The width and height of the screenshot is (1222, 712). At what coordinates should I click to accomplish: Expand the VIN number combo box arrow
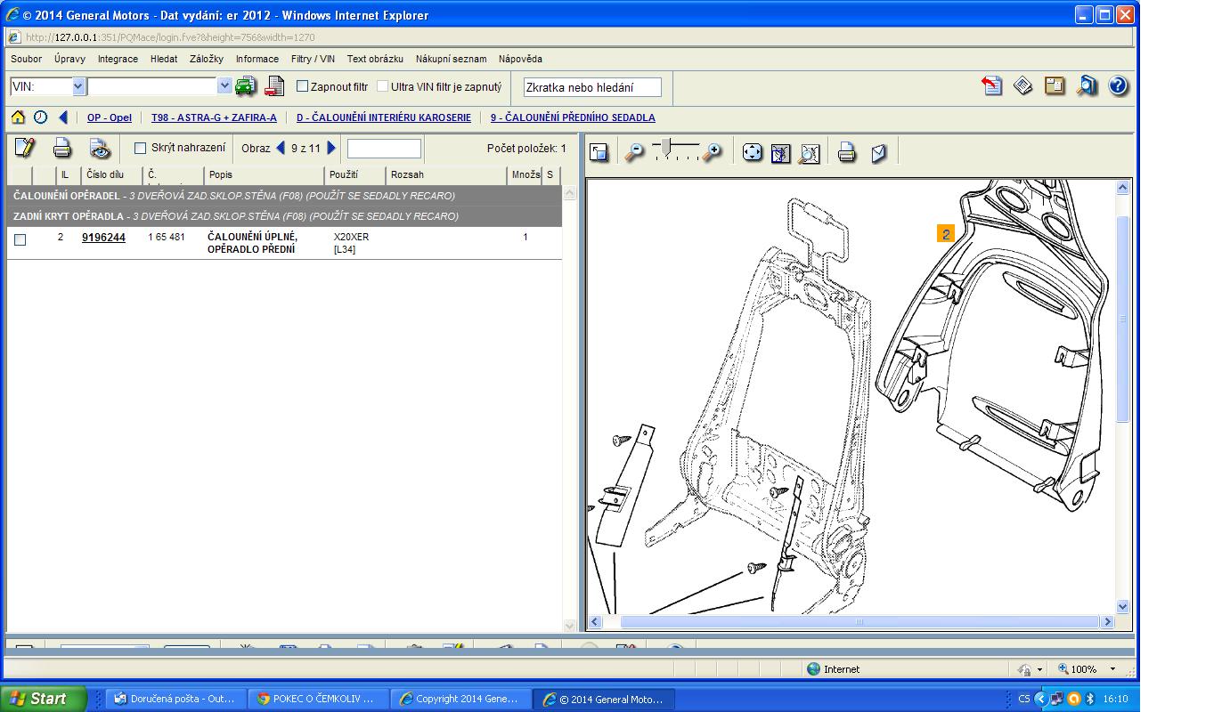click(x=224, y=86)
